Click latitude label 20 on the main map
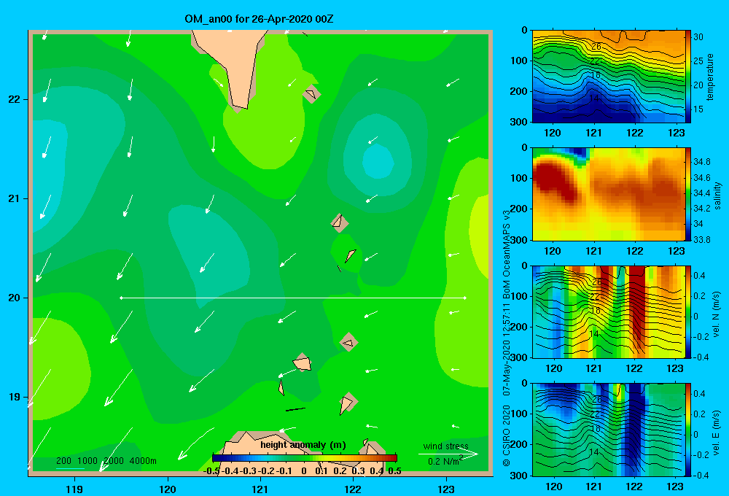The width and height of the screenshot is (729, 496). (14, 298)
